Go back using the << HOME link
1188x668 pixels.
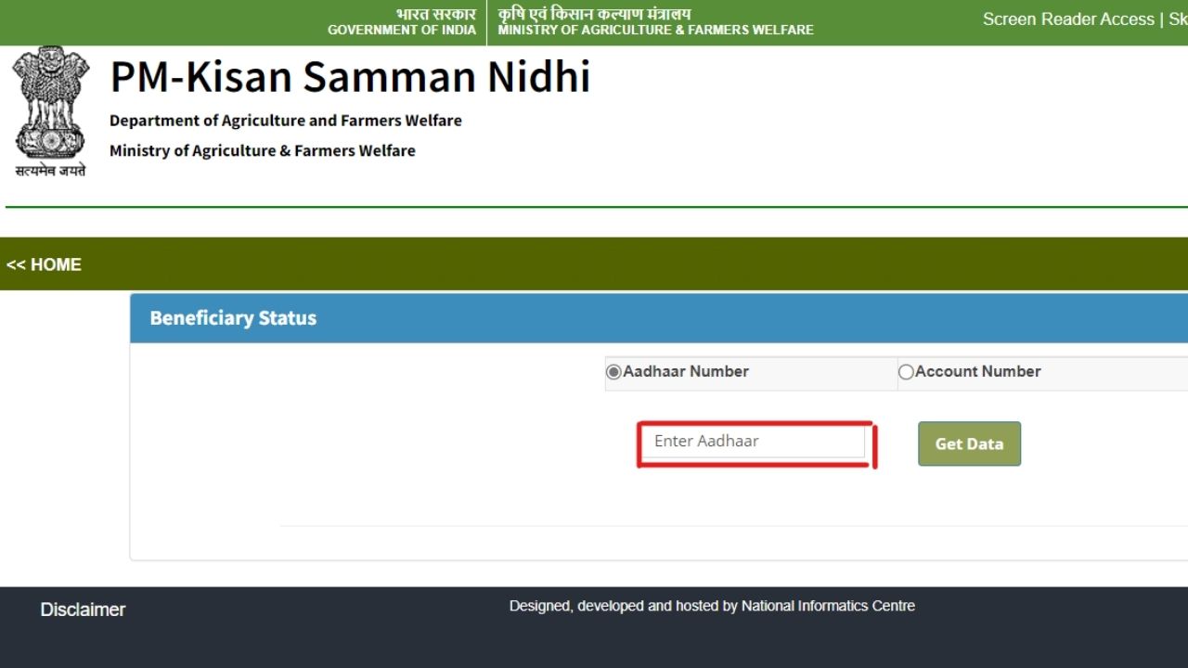pos(44,264)
